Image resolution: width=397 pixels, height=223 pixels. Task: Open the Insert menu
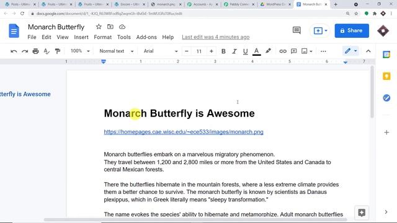point(81,37)
